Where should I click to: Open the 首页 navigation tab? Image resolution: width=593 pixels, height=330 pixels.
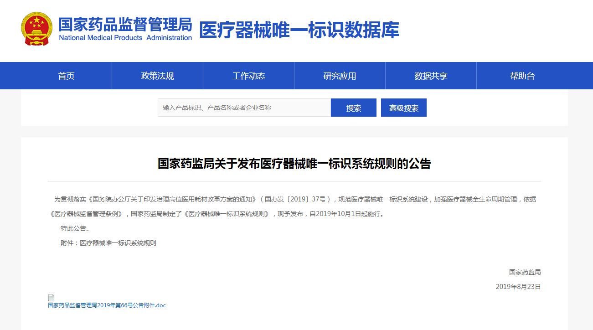pyautogui.click(x=67, y=76)
